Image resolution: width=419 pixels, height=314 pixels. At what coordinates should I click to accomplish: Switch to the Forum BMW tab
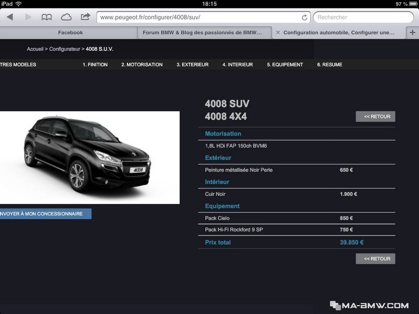[x=205, y=32]
